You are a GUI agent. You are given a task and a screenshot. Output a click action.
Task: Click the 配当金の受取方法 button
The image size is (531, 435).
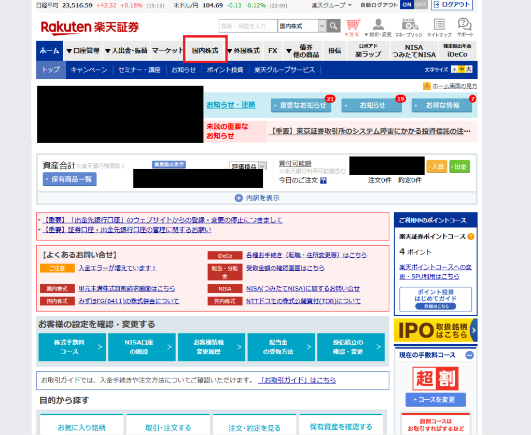click(281, 347)
